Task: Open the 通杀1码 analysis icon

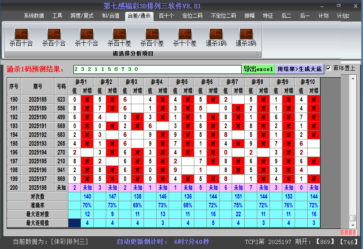Action: tap(216, 37)
